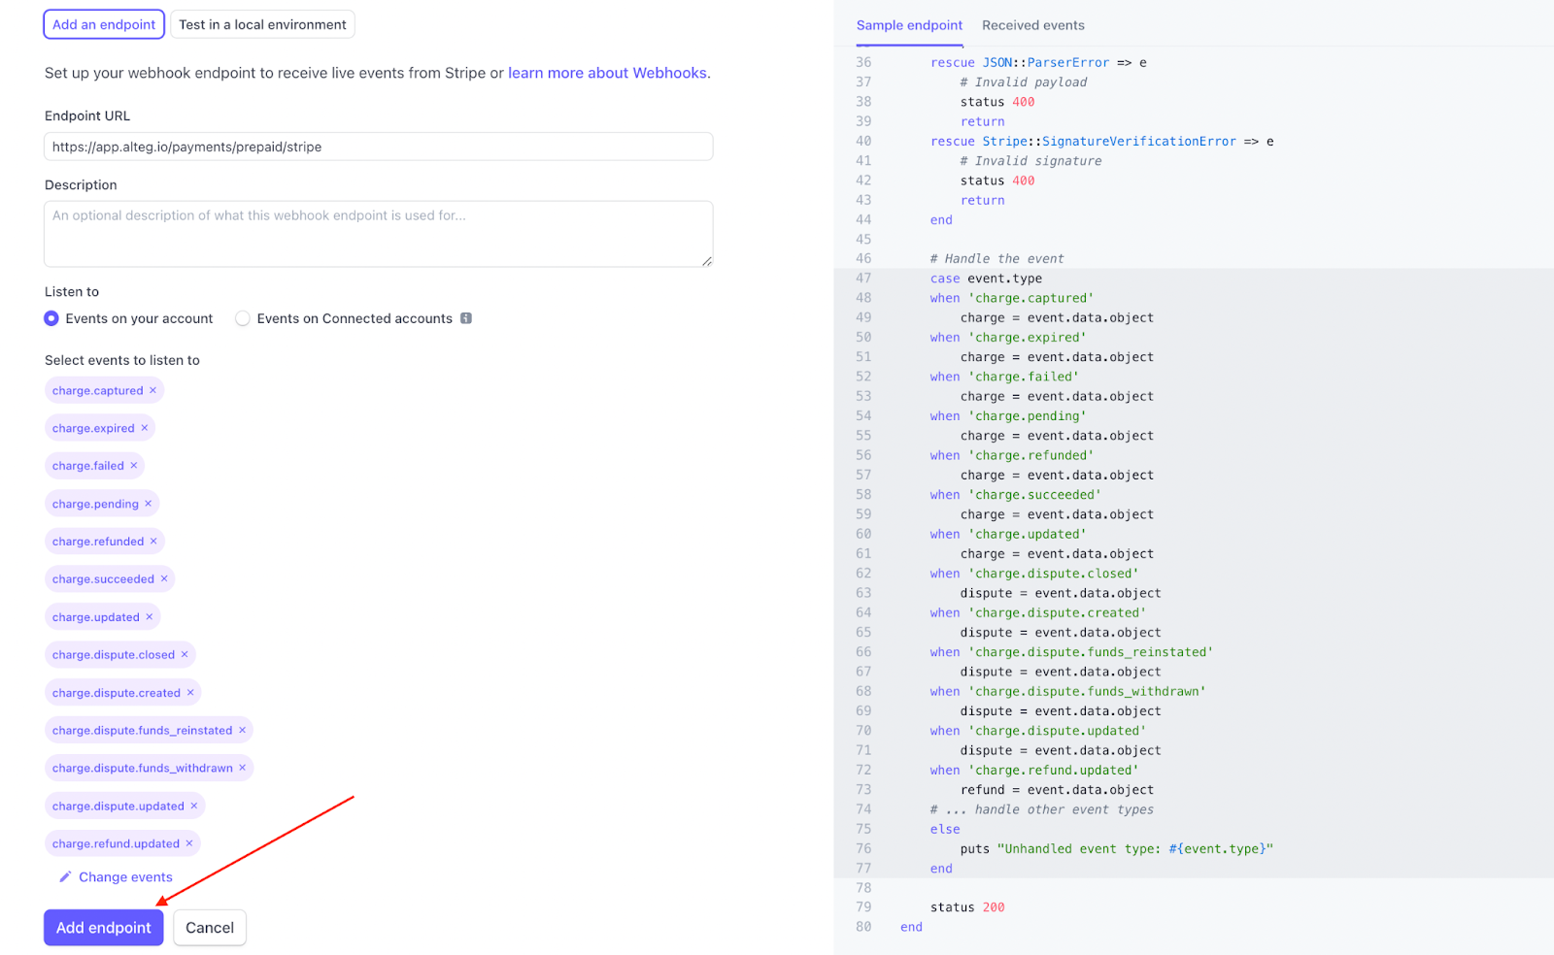Click the info icon beside Connected accounts
Viewport: 1554px width, 955px height.
[x=466, y=318]
